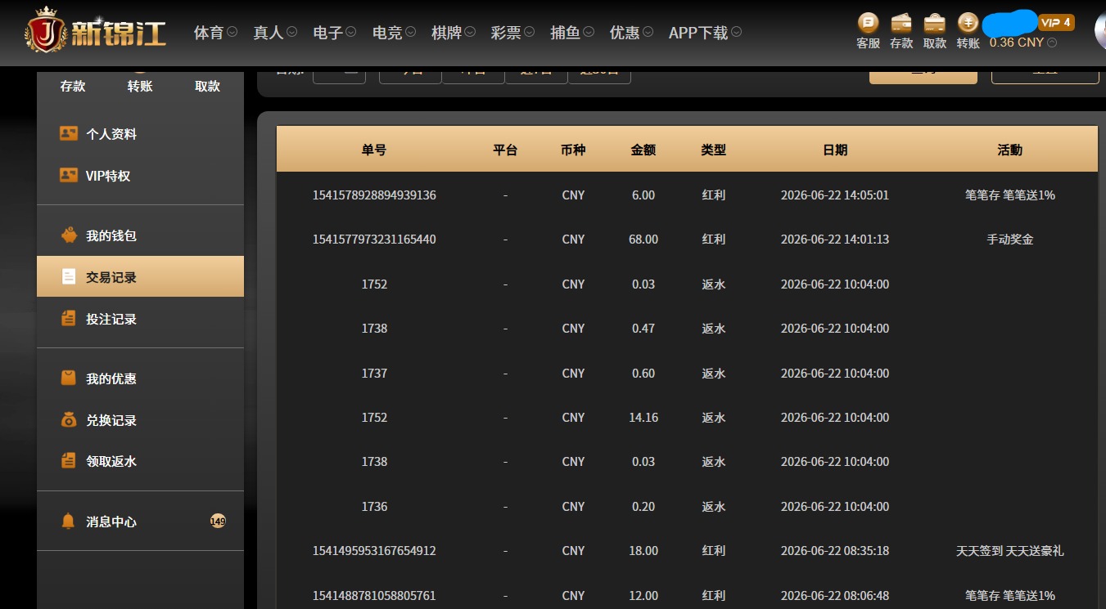Select 交易记录 in the sidebar
This screenshot has height=609, width=1106.
[140, 276]
